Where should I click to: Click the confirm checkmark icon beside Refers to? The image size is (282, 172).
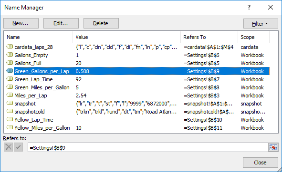(x=18, y=147)
